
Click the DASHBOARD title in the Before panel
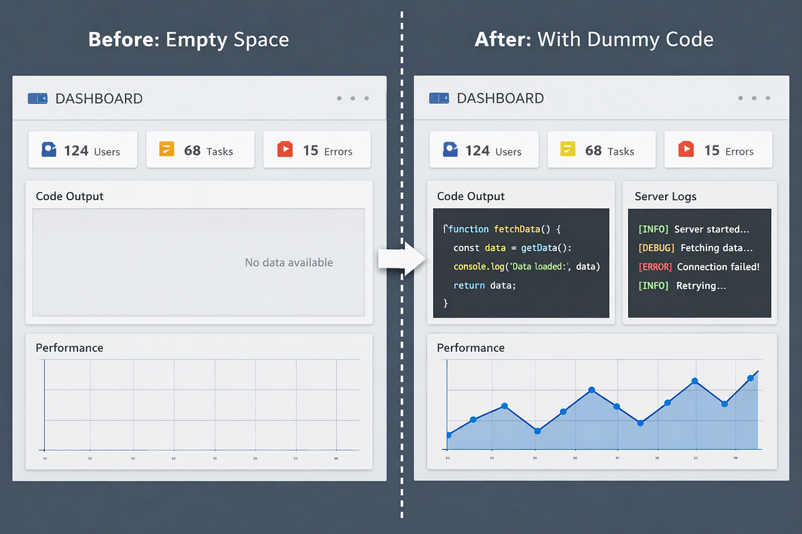point(99,99)
